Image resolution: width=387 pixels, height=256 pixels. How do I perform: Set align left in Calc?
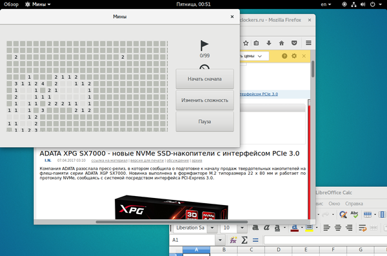(x=327, y=228)
